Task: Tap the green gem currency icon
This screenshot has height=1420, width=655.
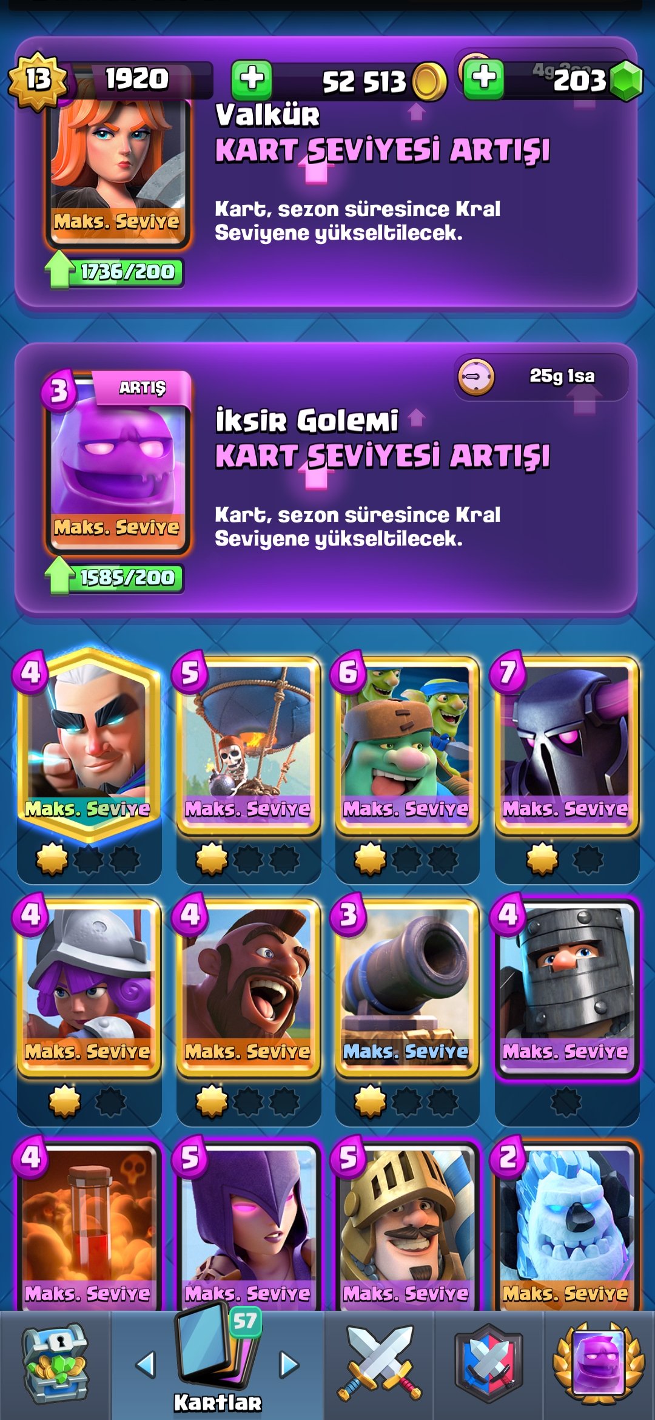Action: [626, 81]
